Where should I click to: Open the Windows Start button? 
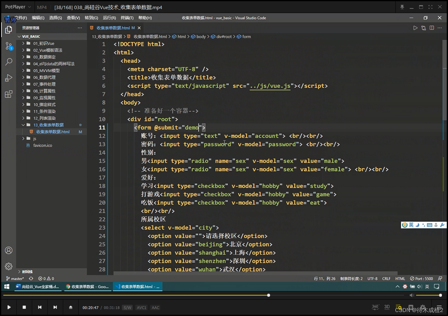pyautogui.click(x=7, y=287)
